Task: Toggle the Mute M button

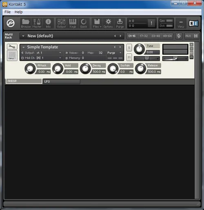Action: (129, 57)
